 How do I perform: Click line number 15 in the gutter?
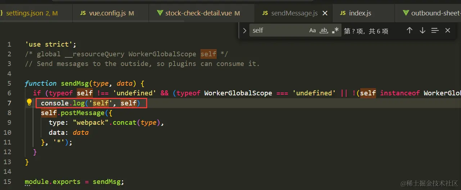pyautogui.click(x=7, y=182)
